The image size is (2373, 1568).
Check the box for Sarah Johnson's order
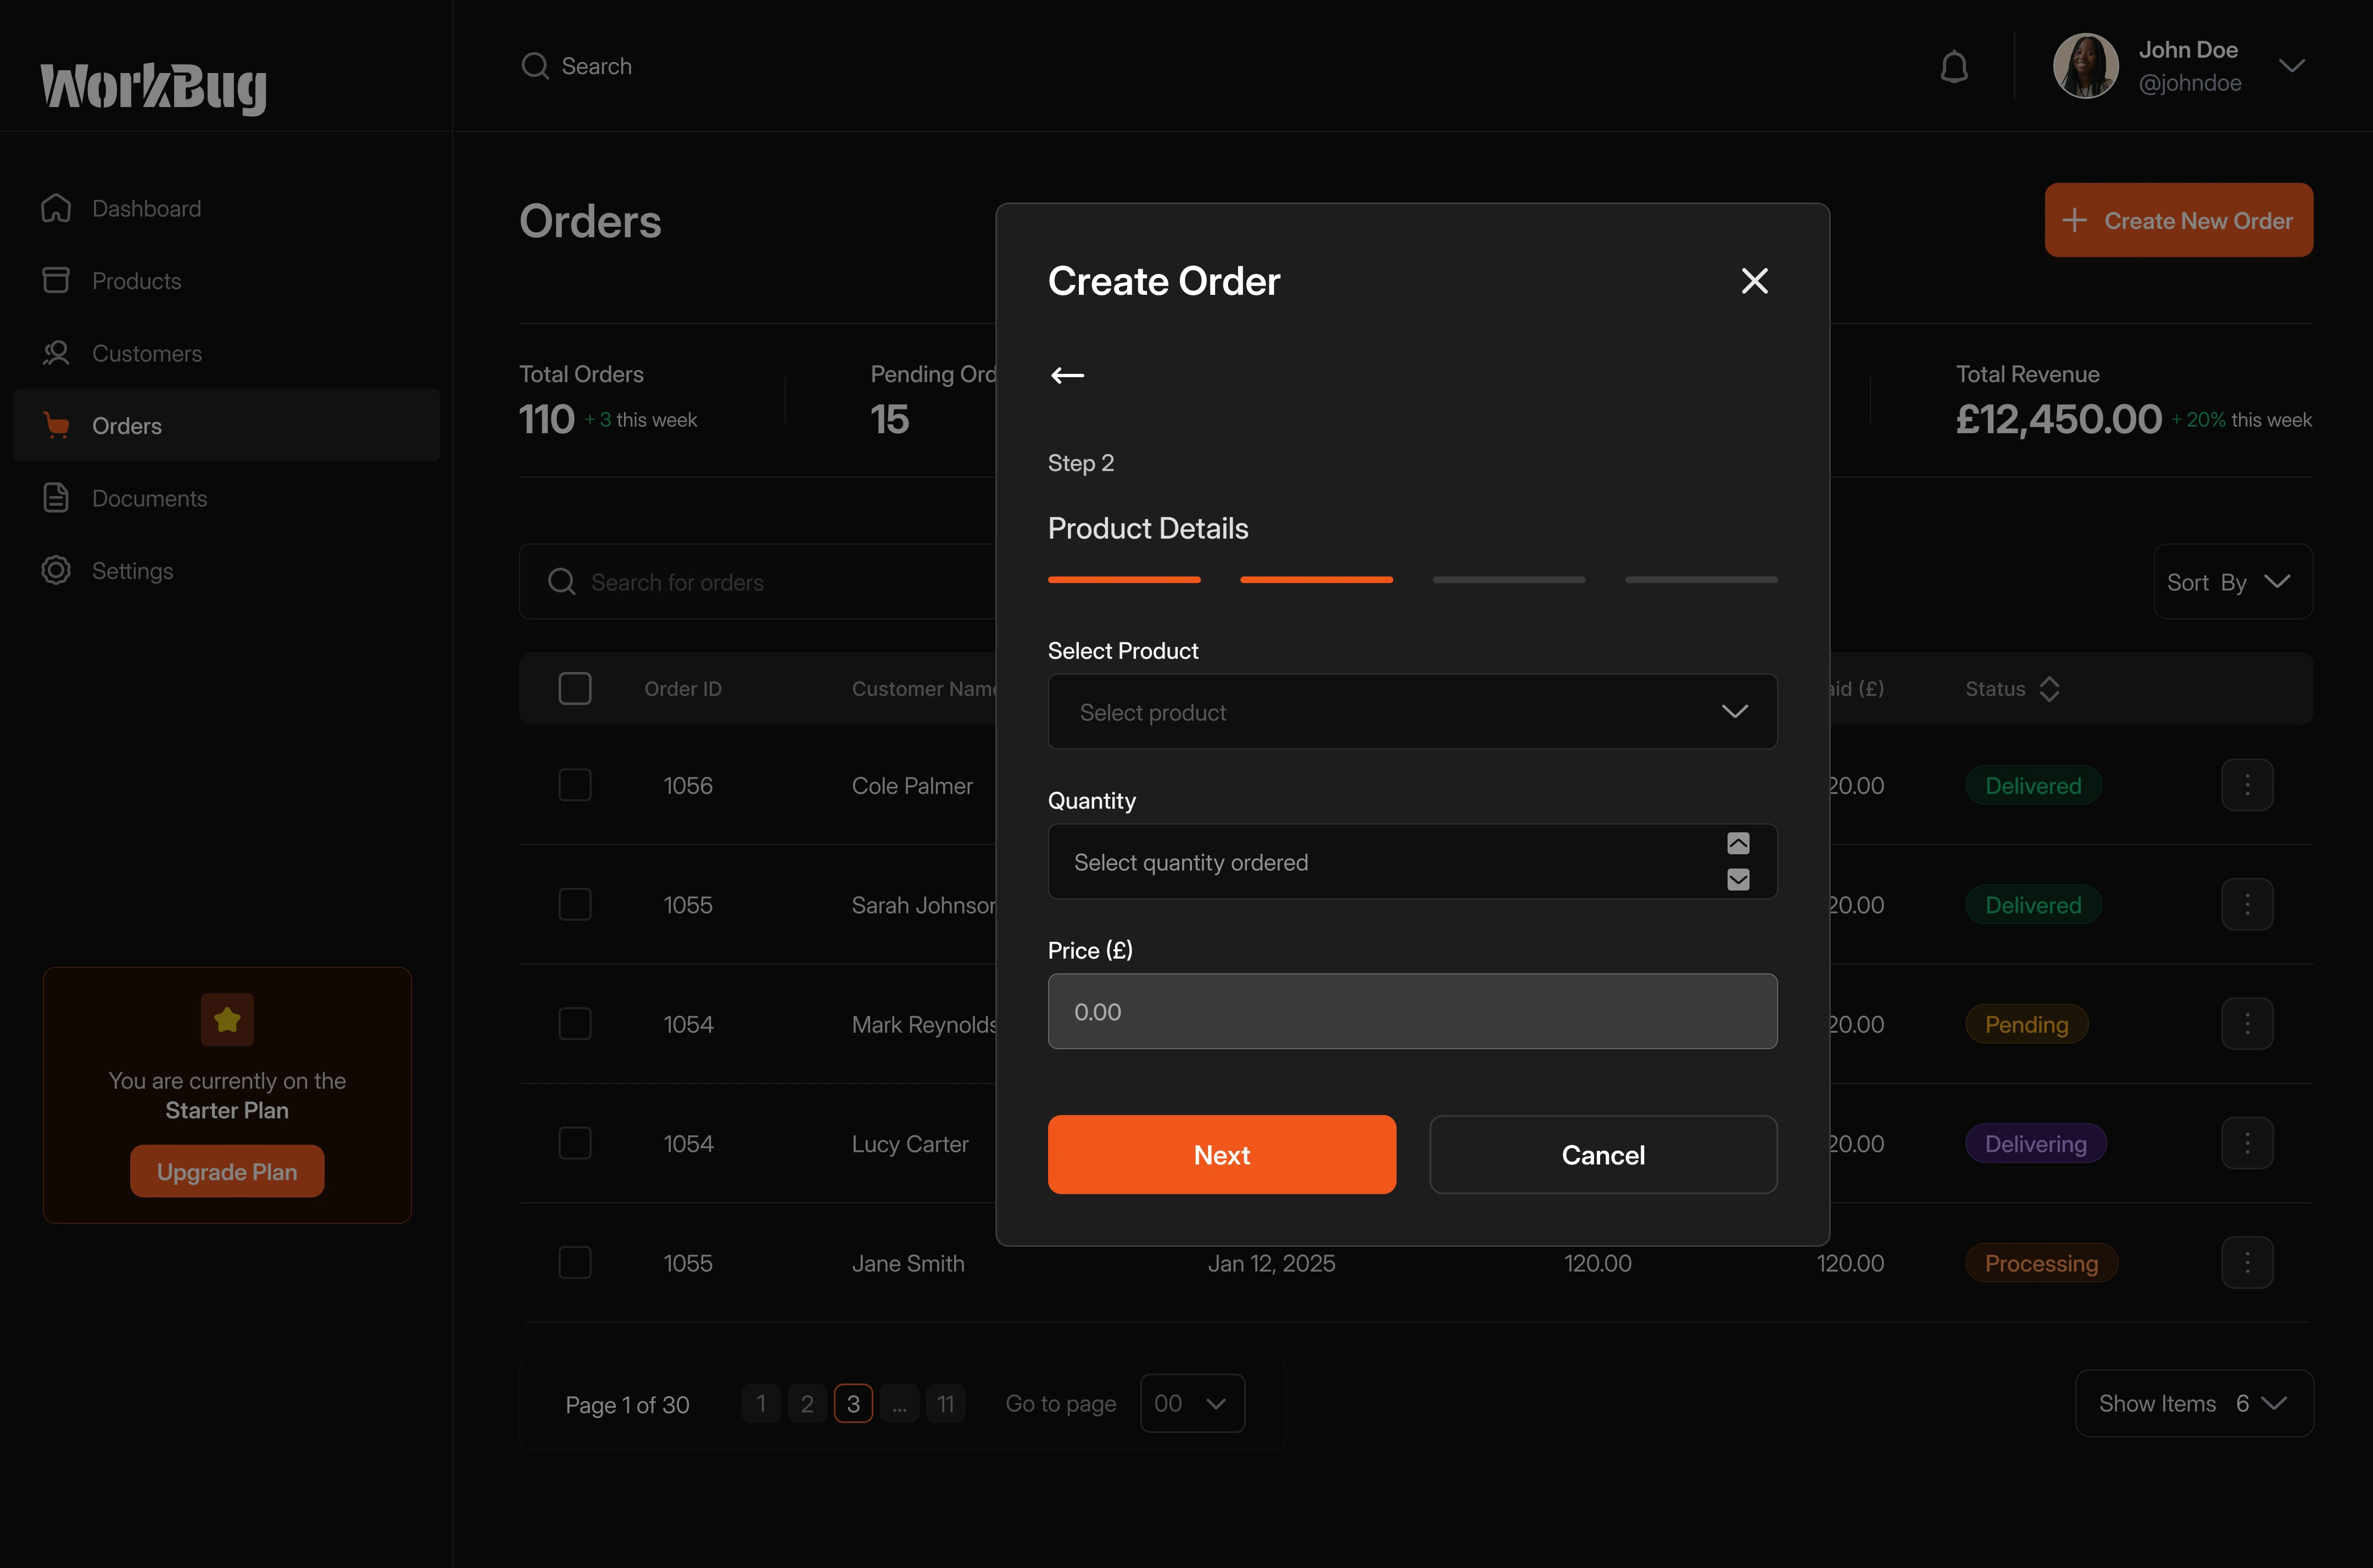575,904
